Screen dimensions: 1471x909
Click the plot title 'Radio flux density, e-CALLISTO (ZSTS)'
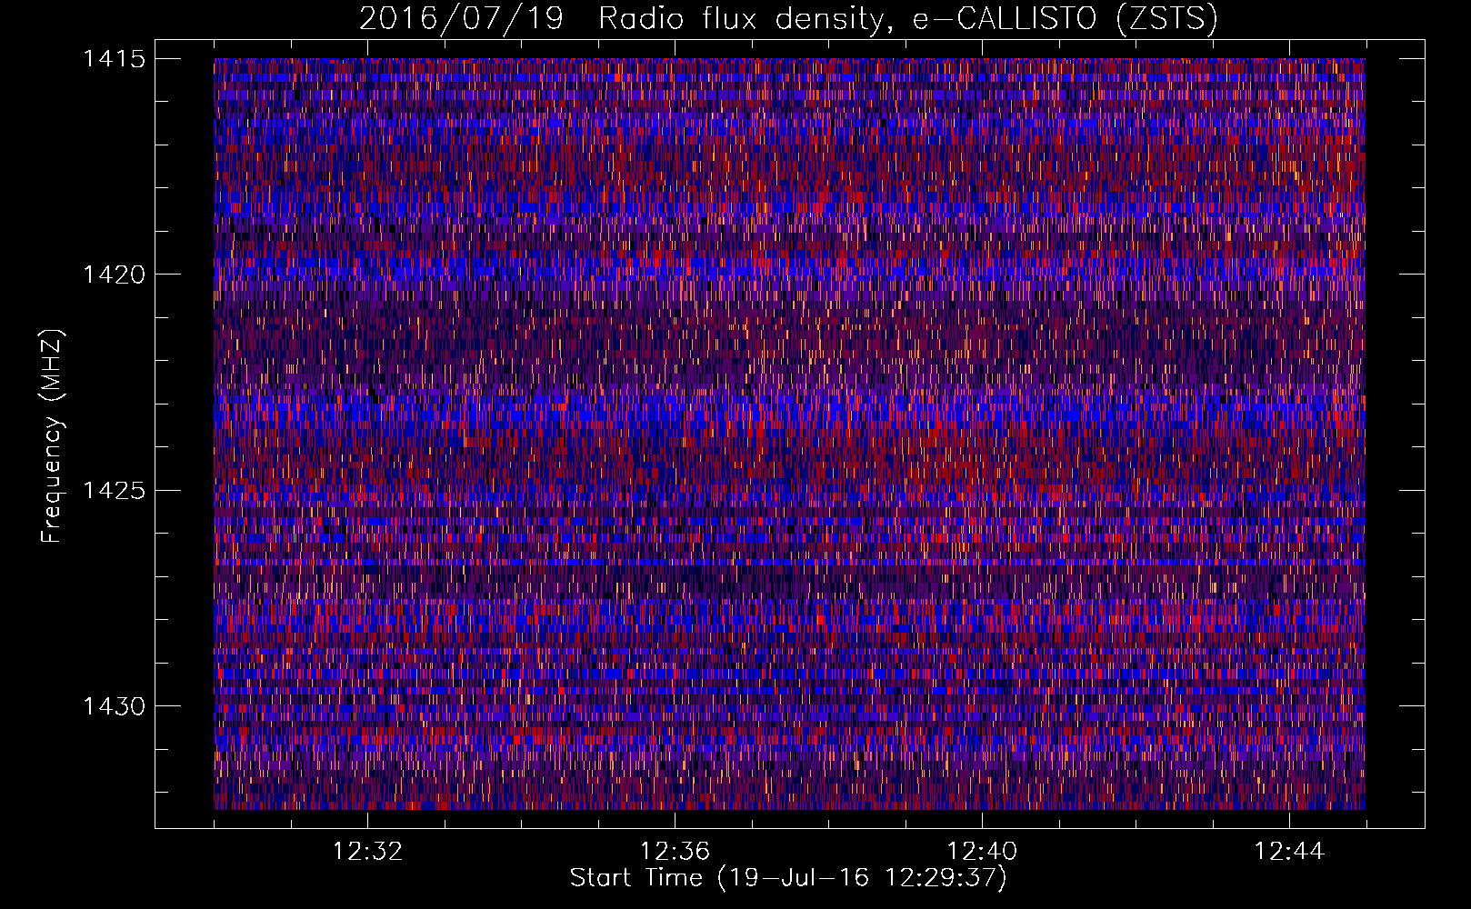click(x=907, y=19)
